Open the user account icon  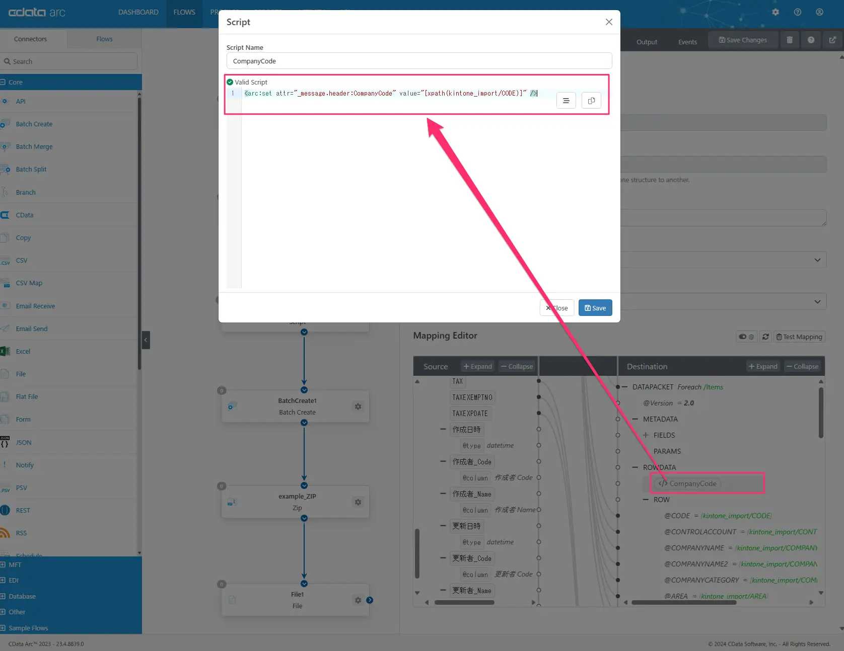tap(820, 12)
